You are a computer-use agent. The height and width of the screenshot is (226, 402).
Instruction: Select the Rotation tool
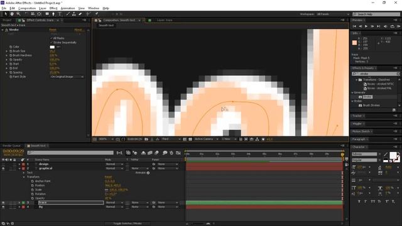26,14
